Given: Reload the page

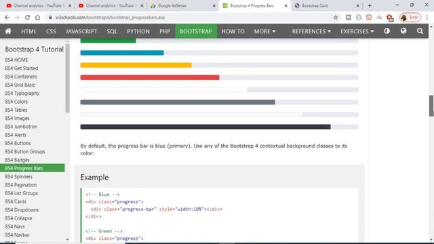Looking at the screenshot, I should [x=27, y=18].
